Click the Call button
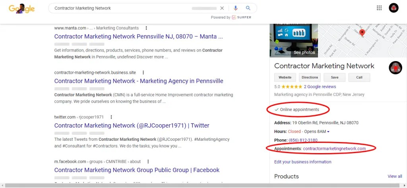This screenshot has width=407, height=188. tap(359, 77)
